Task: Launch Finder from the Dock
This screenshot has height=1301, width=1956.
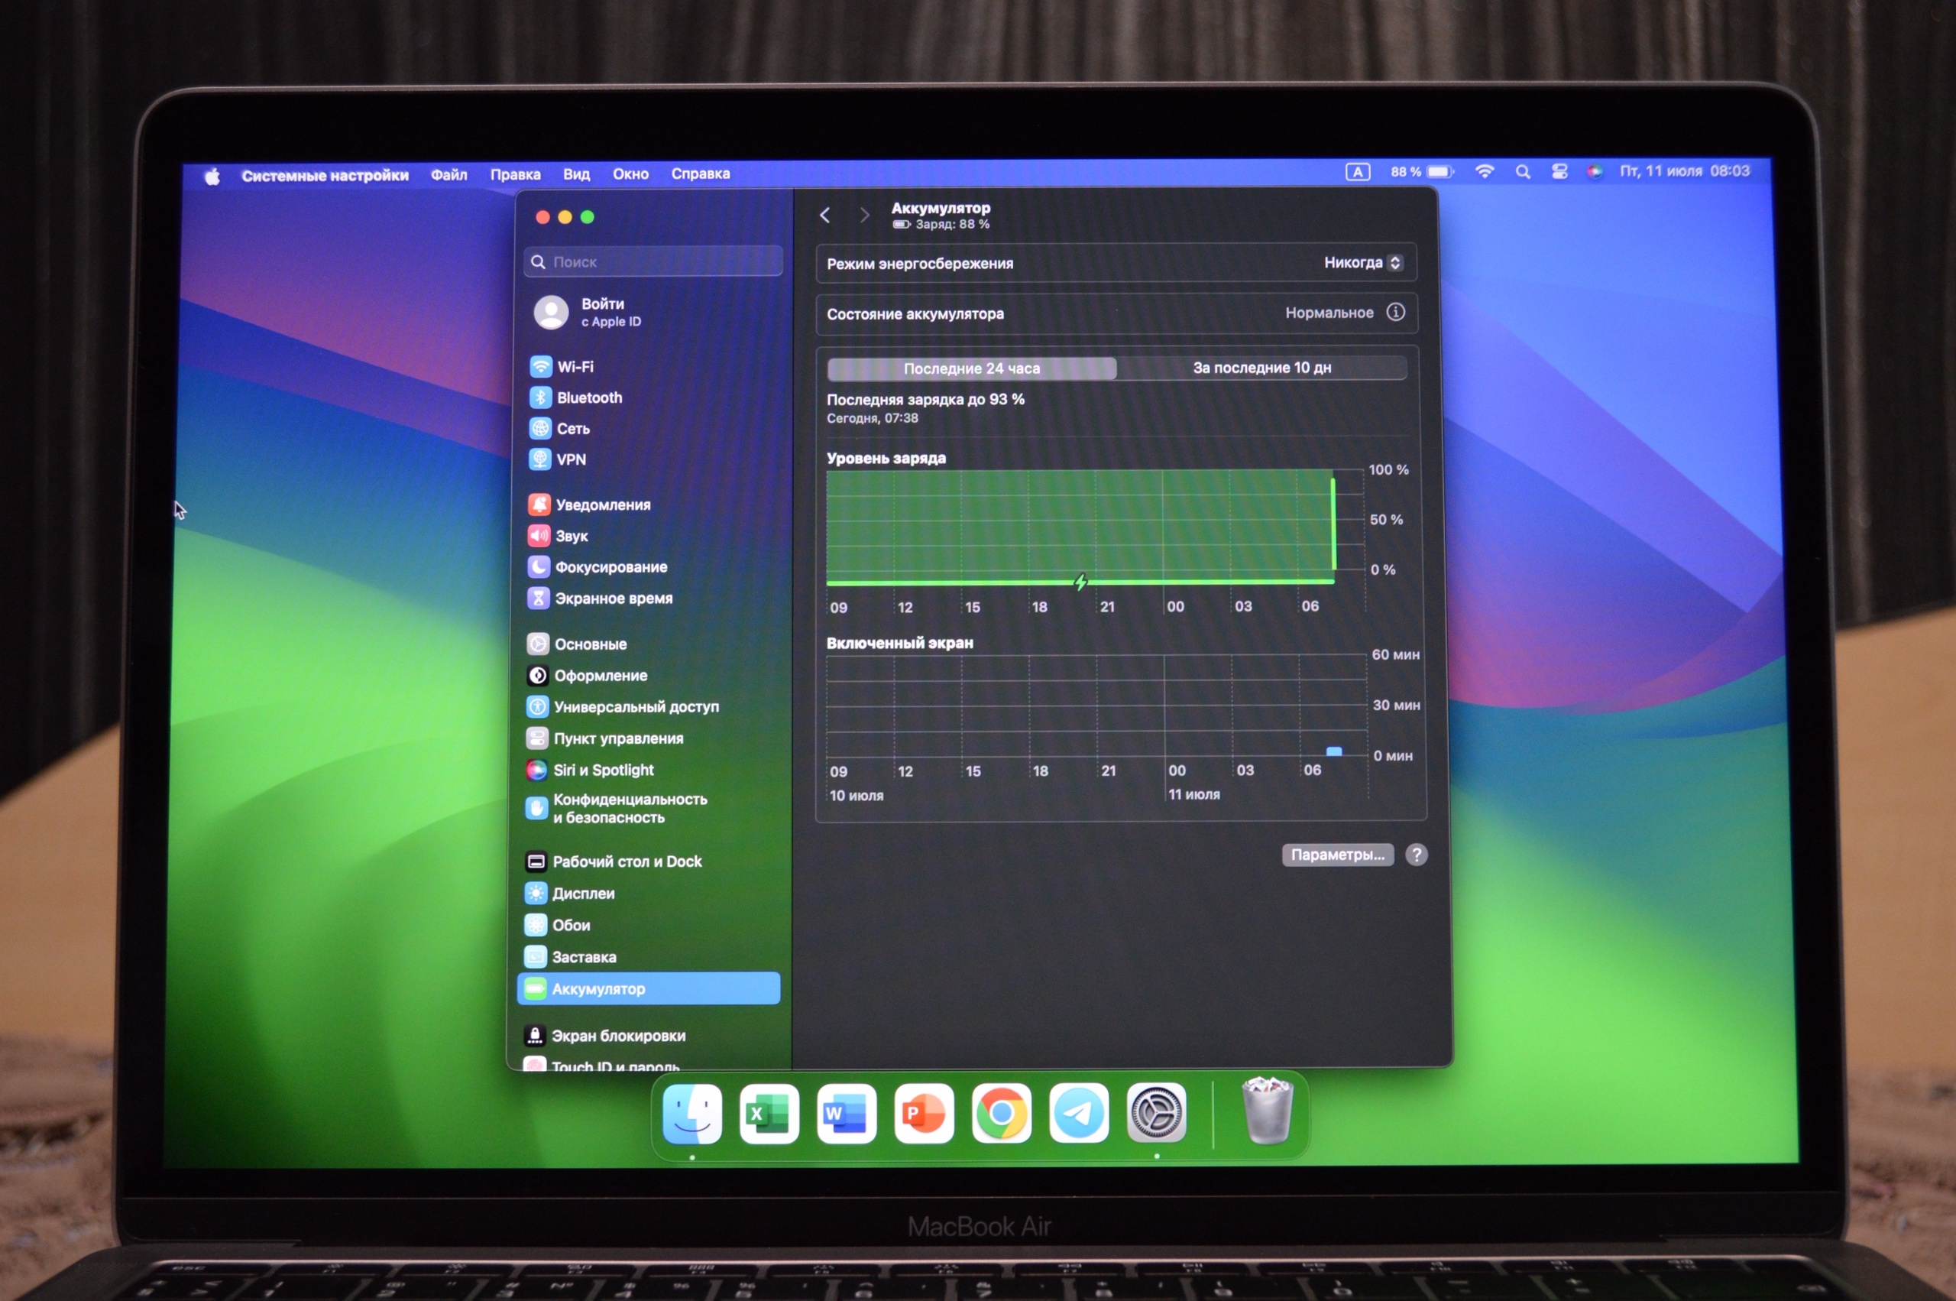Action: point(692,1114)
